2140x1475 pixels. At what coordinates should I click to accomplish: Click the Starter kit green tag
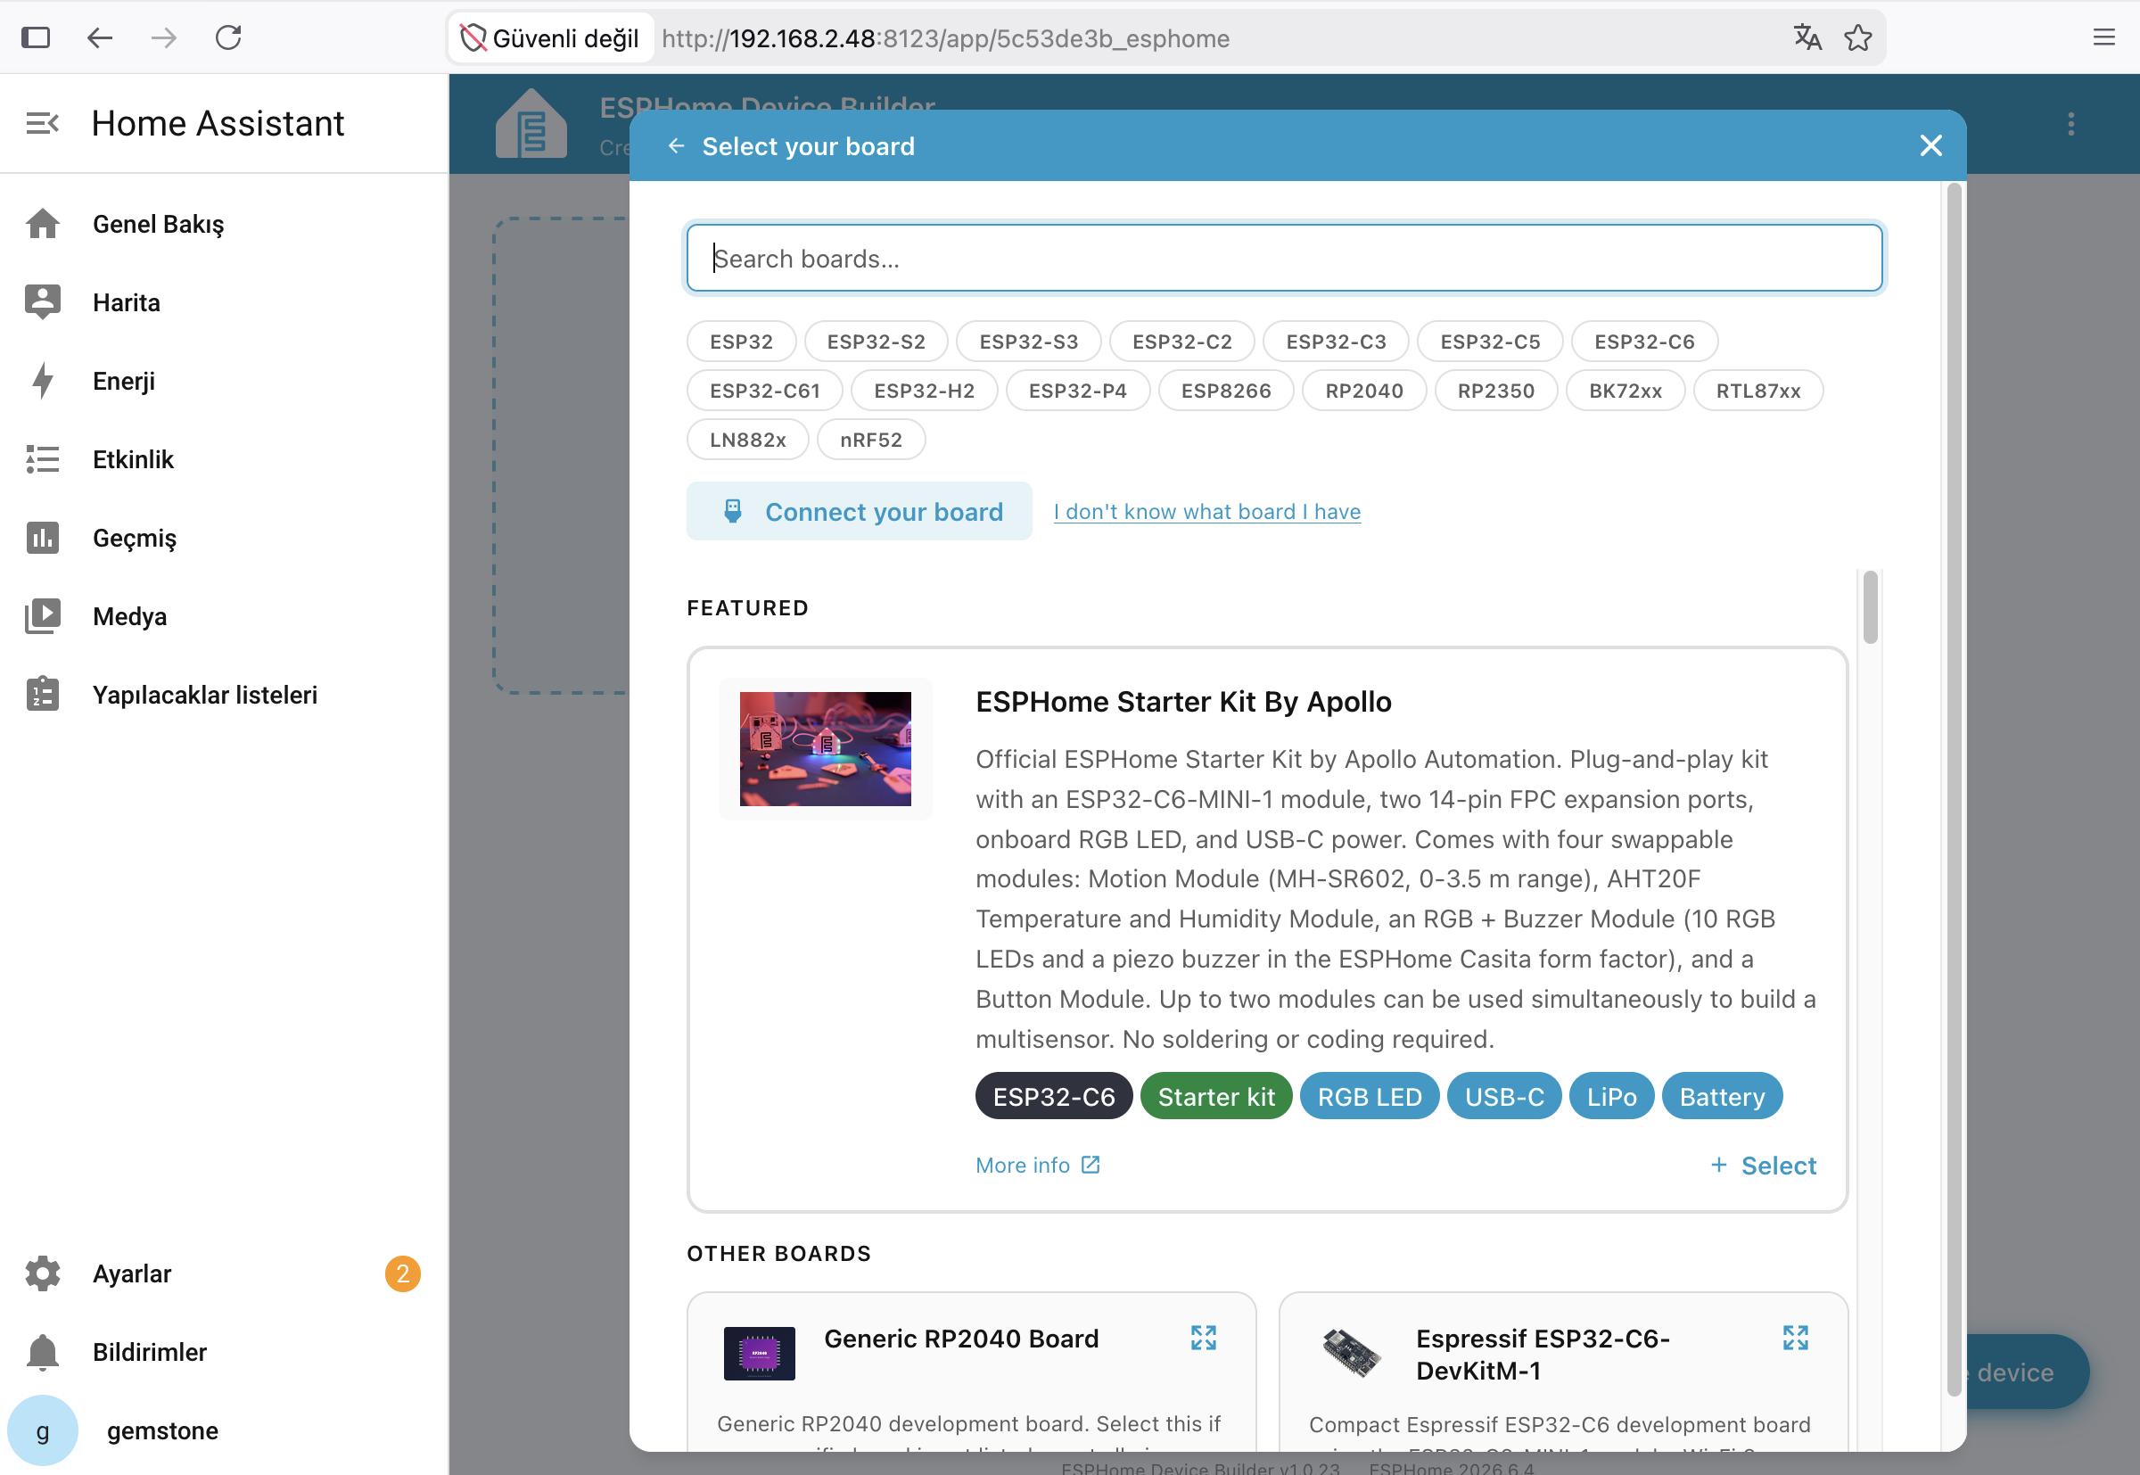tap(1216, 1096)
